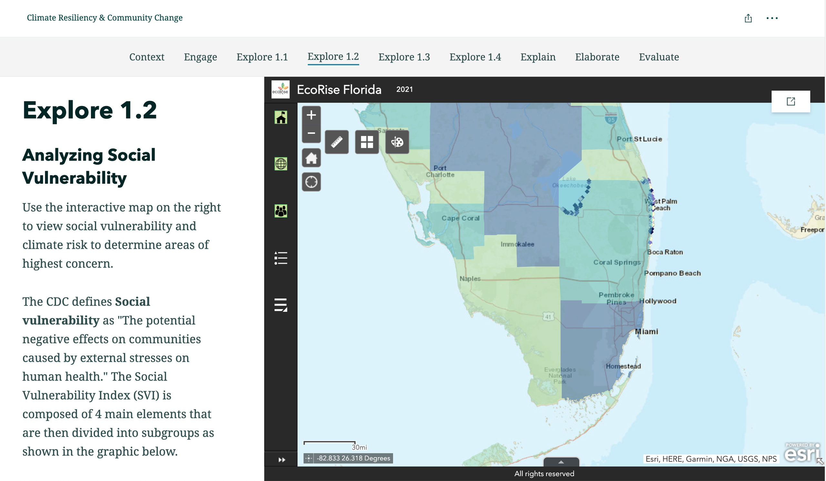Switch to the Context tab
This screenshot has width=826, height=481.
(x=147, y=57)
